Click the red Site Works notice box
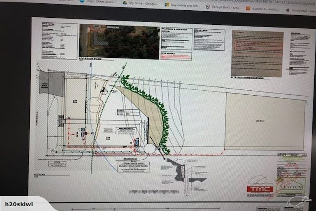 176,56
